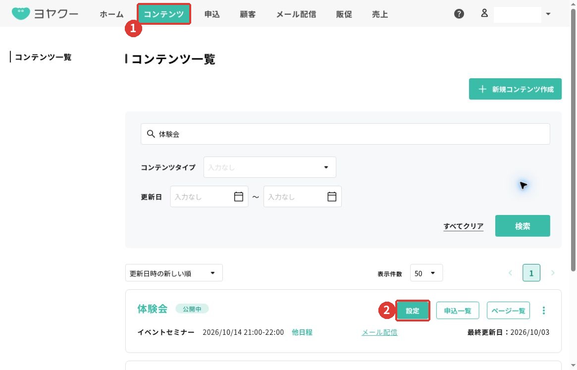Open the ホーム menu
Screen dimensions: 577x370
(x=111, y=14)
